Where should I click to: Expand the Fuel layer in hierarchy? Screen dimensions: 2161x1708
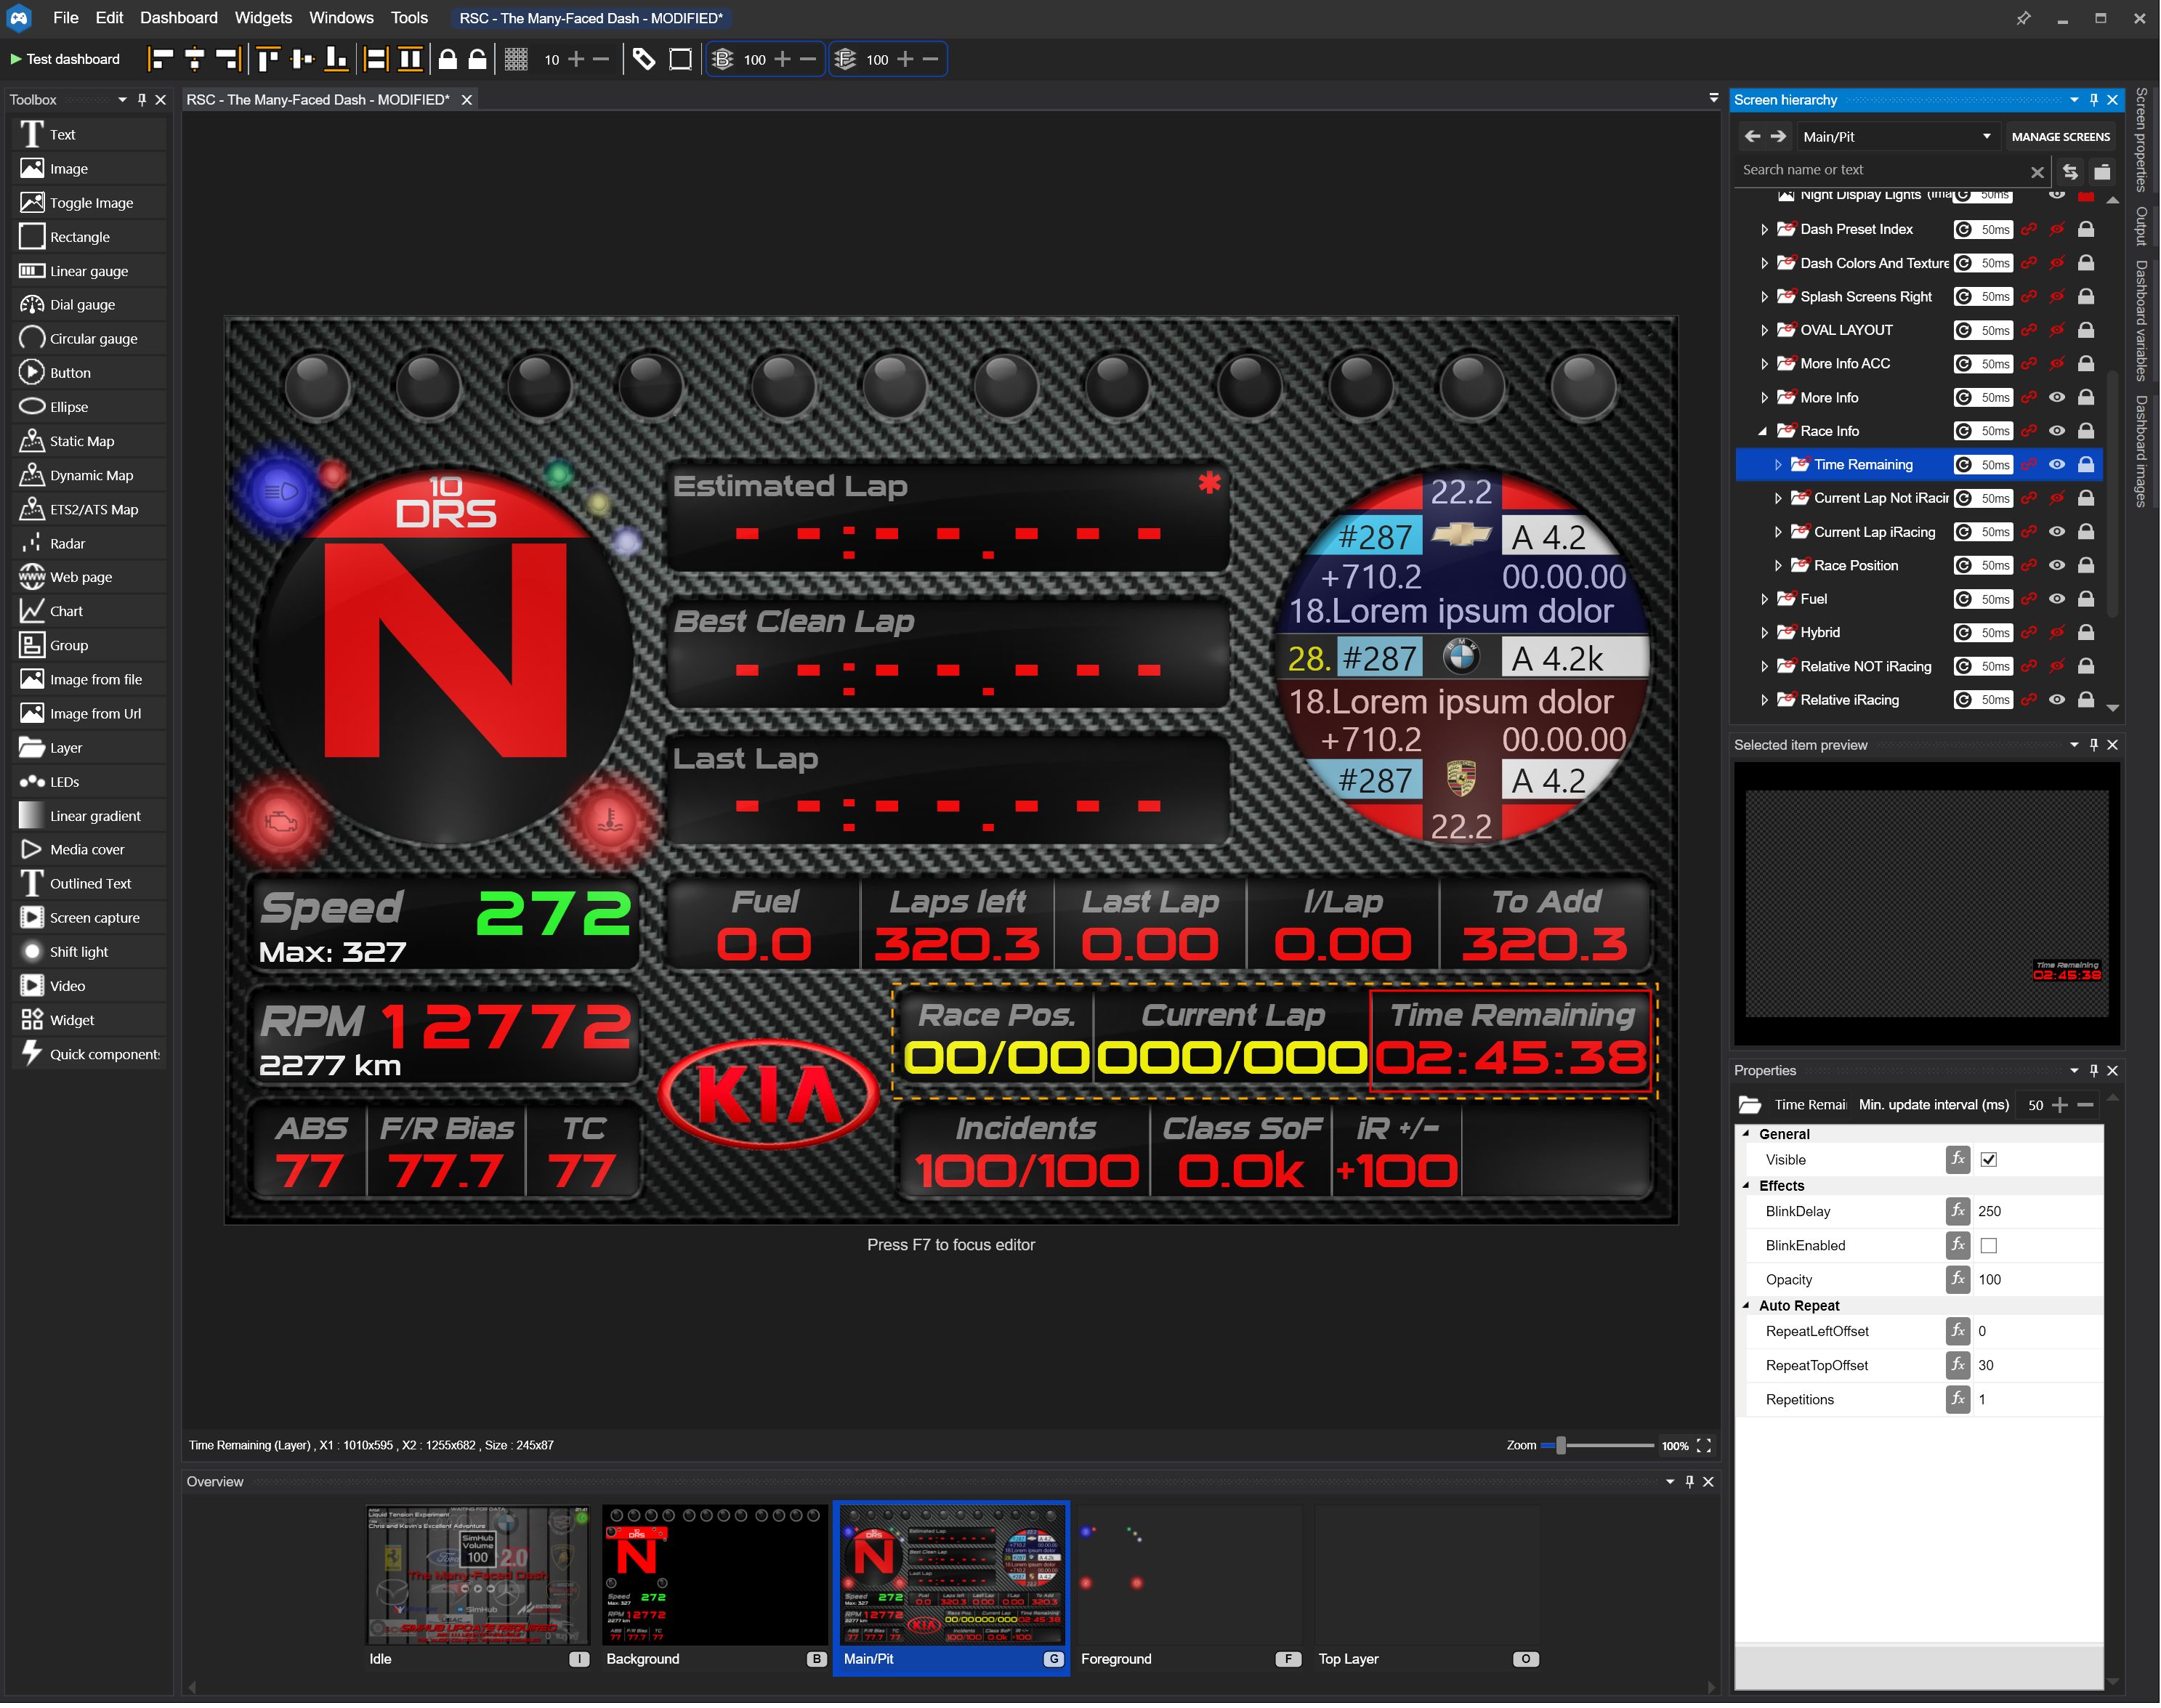(1764, 600)
